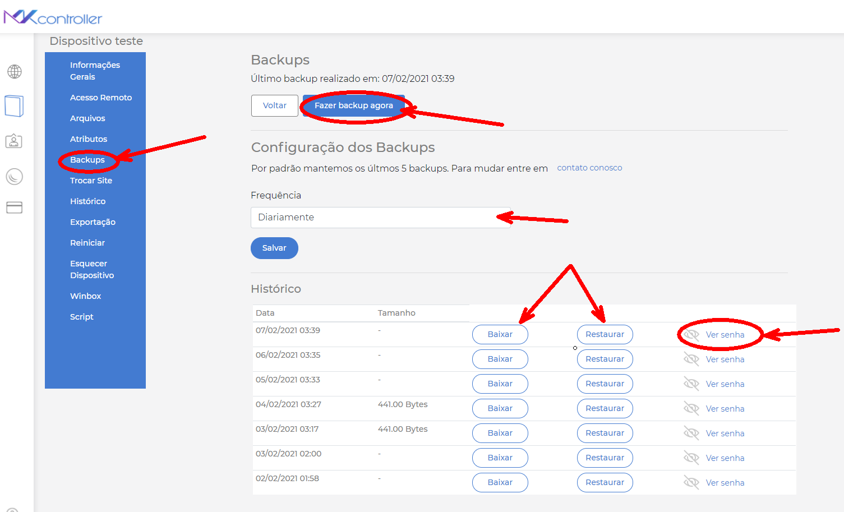Select Winbox in the sidebar menu
Image resolution: width=844 pixels, height=512 pixels.
click(85, 296)
